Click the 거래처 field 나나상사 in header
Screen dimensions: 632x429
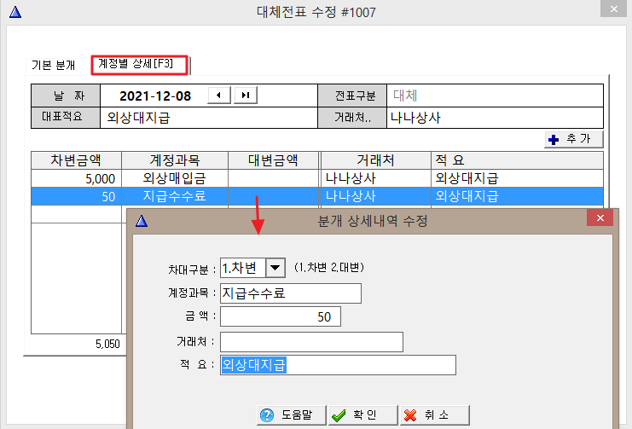[x=495, y=118]
